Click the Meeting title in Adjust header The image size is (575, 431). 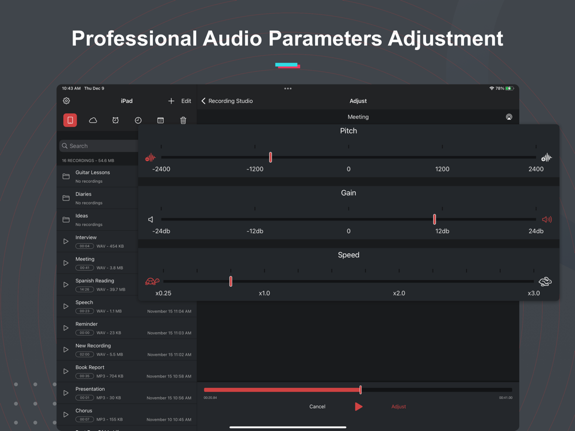(x=358, y=117)
